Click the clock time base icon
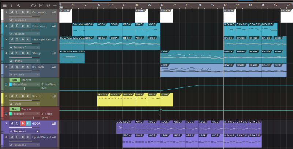The width and height of the screenshot is (293, 149). (x=48, y=5)
